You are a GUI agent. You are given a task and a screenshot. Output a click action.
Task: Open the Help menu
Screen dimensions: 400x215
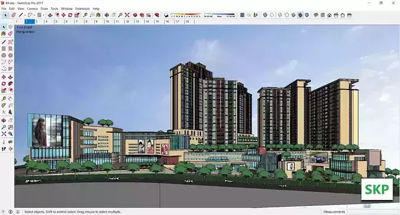pyautogui.click(x=96, y=9)
